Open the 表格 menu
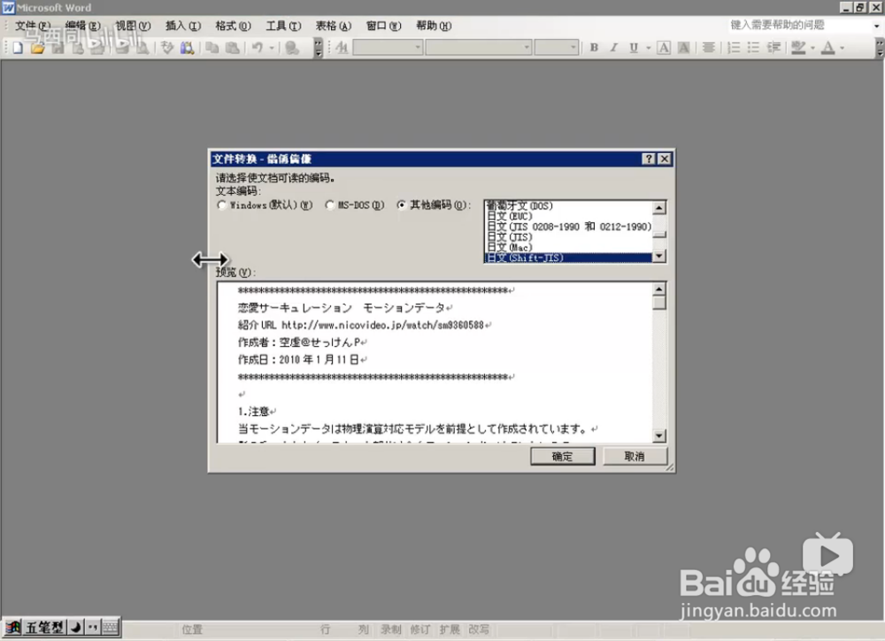This screenshot has height=641, width=885. coord(330,26)
